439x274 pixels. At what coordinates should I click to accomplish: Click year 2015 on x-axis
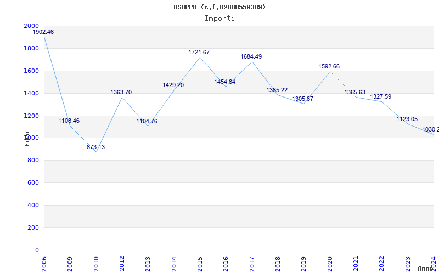pos(200,264)
